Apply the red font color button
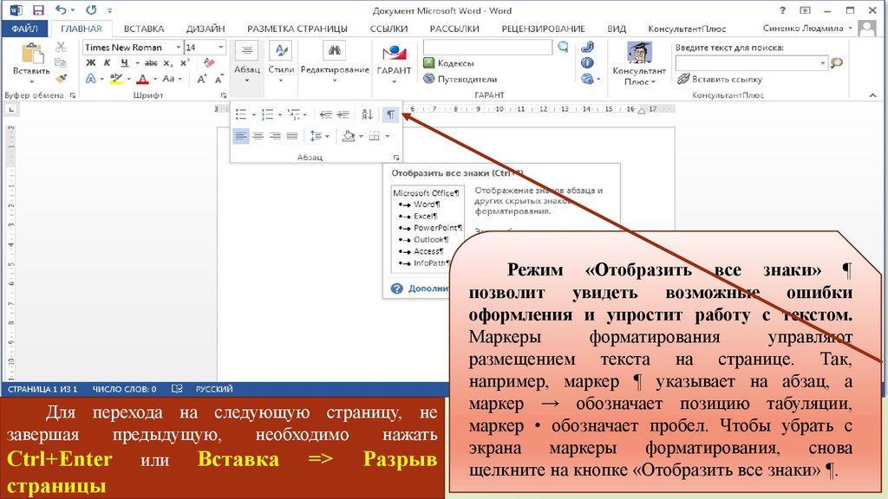Image resolution: width=888 pixels, height=499 pixels. [143, 79]
